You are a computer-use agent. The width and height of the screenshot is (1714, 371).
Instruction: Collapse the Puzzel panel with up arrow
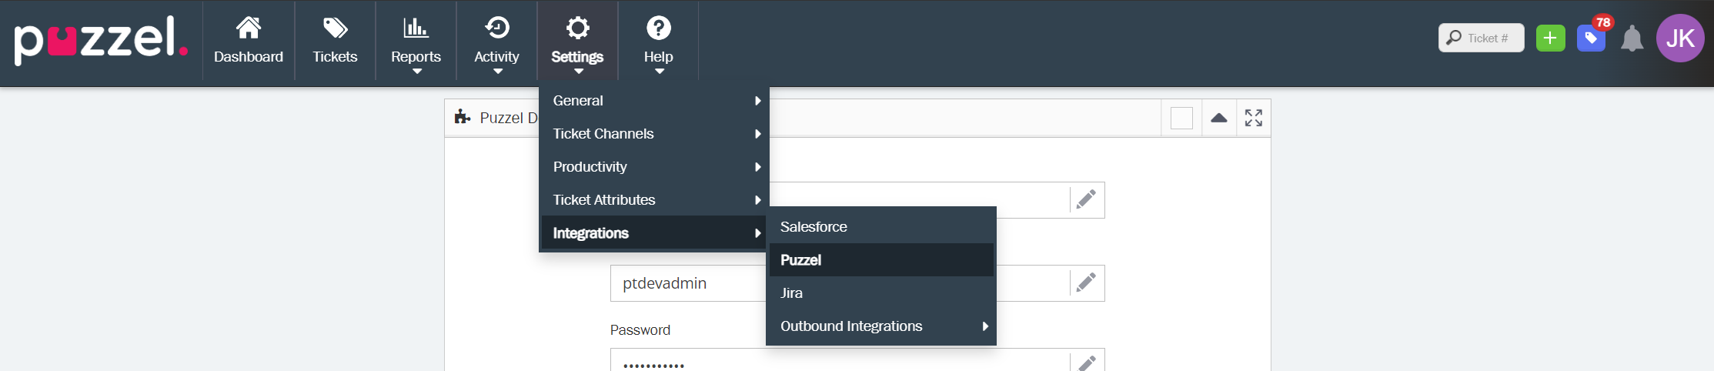tap(1218, 118)
